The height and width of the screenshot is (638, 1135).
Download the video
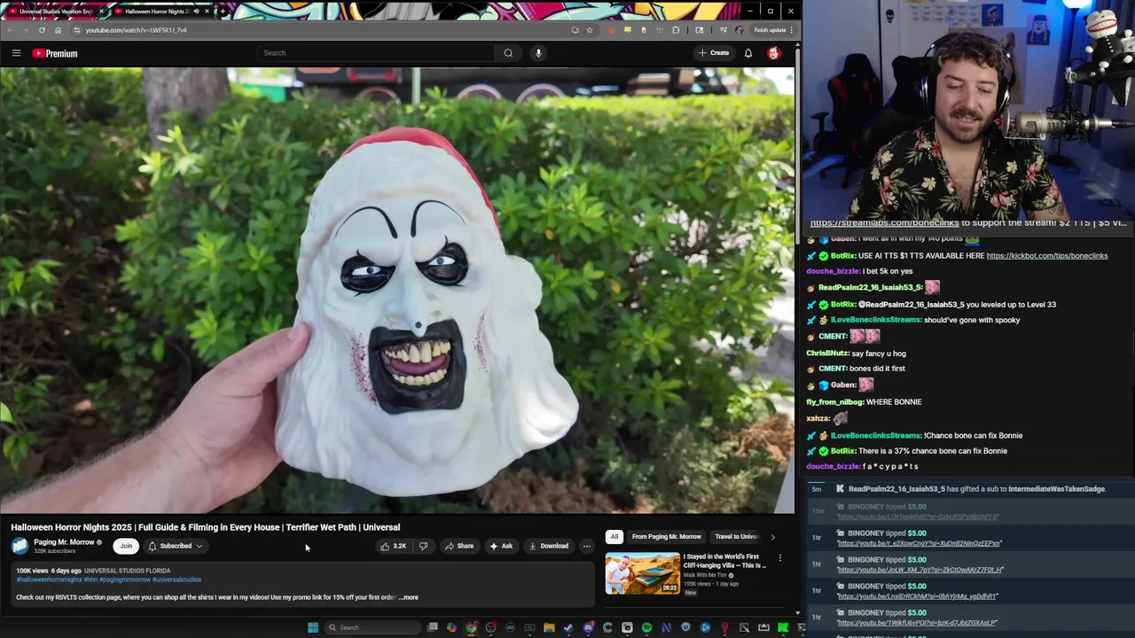(549, 546)
